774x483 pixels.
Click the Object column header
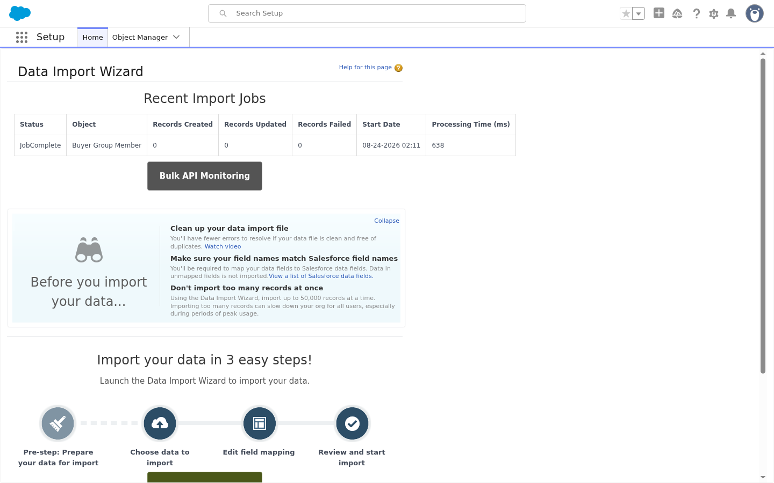107,125
